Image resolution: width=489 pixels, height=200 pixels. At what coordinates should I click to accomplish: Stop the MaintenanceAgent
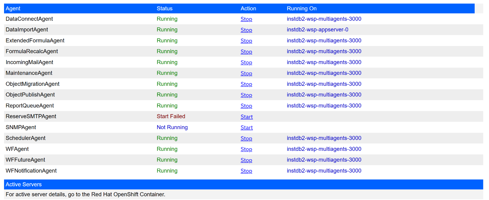click(246, 73)
